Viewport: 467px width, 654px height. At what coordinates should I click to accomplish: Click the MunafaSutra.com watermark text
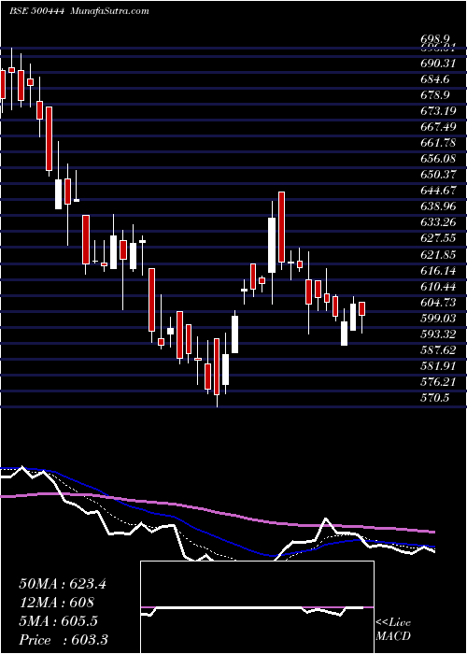point(110,11)
